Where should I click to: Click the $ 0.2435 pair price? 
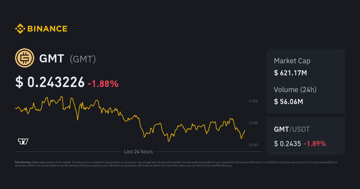tap(287, 144)
